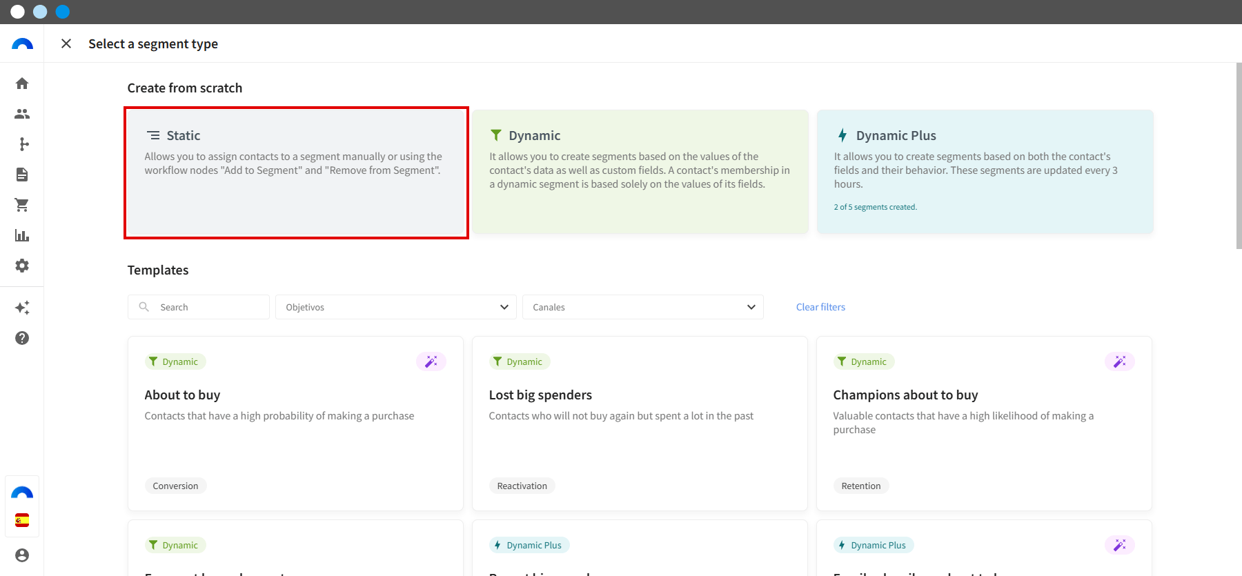
Task: Select the Static segment type card
Action: coord(296,172)
